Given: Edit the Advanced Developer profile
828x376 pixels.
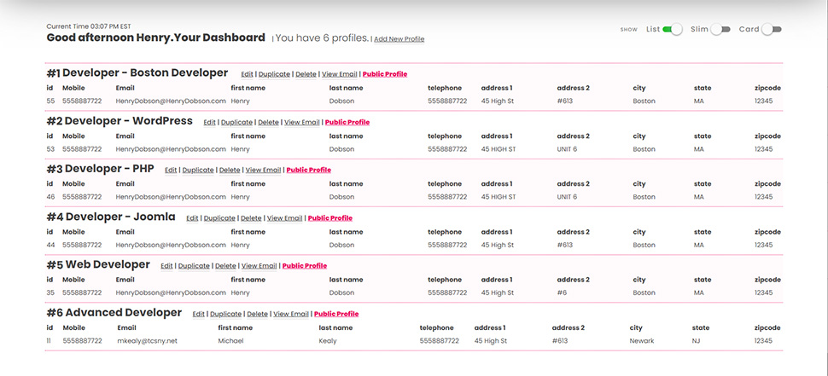Looking at the screenshot, I should pos(198,314).
